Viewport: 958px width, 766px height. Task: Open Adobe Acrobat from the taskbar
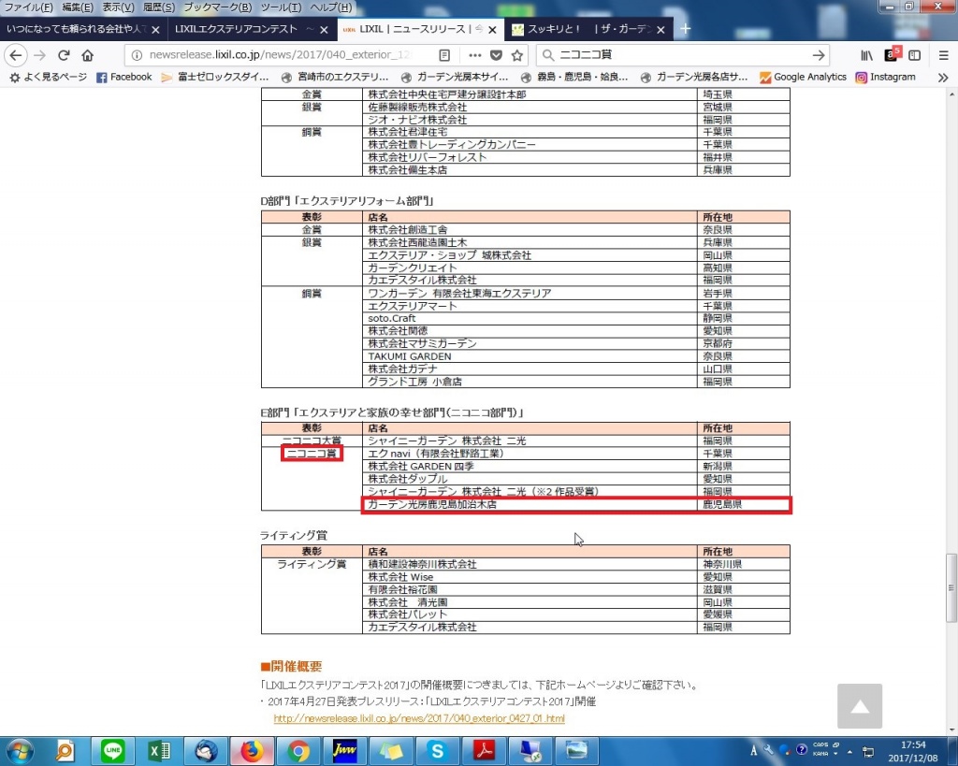[484, 751]
